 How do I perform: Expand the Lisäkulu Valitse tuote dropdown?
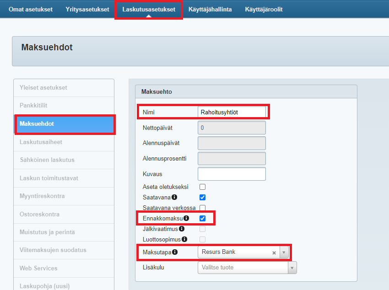coord(292,268)
